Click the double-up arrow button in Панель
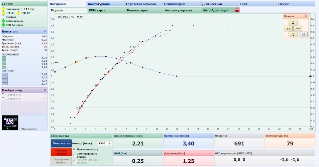This screenshot has width=319, height=167. (x=293, y=22)
